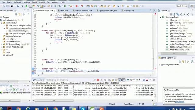Click Collapse All icon in Package Explorer
The image size is (195, 110).
pos(16,14)
